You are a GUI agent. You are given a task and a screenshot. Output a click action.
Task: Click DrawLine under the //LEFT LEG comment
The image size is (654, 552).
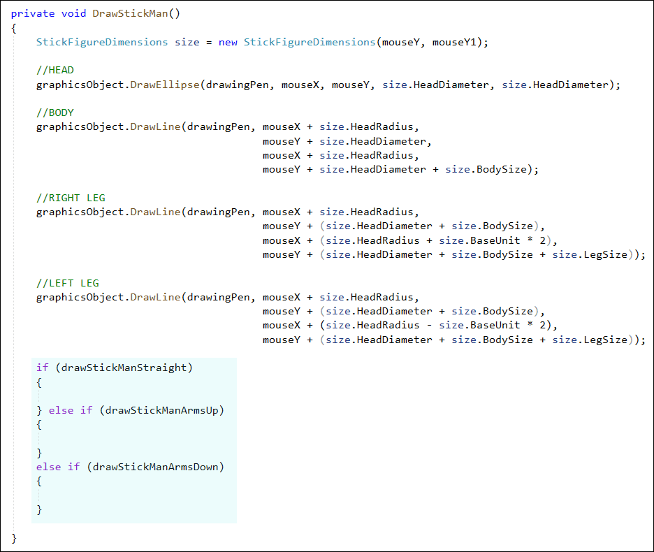[155, 297]
